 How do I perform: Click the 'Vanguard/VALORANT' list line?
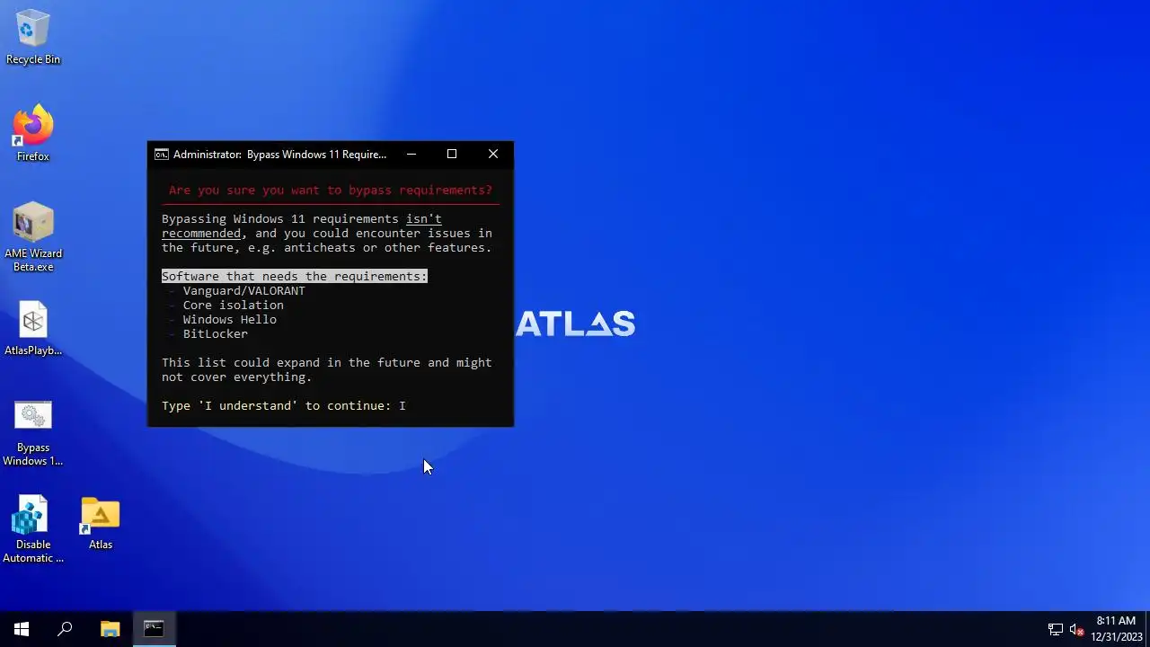click(x=243, y=291)
